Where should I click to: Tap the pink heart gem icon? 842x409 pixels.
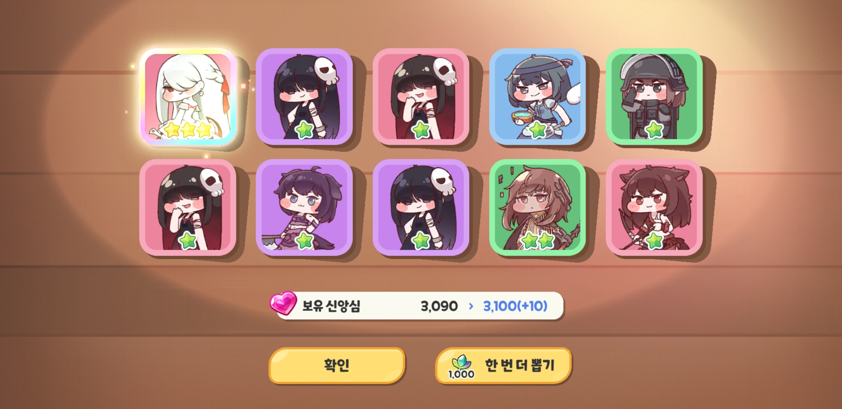point(283,303)
